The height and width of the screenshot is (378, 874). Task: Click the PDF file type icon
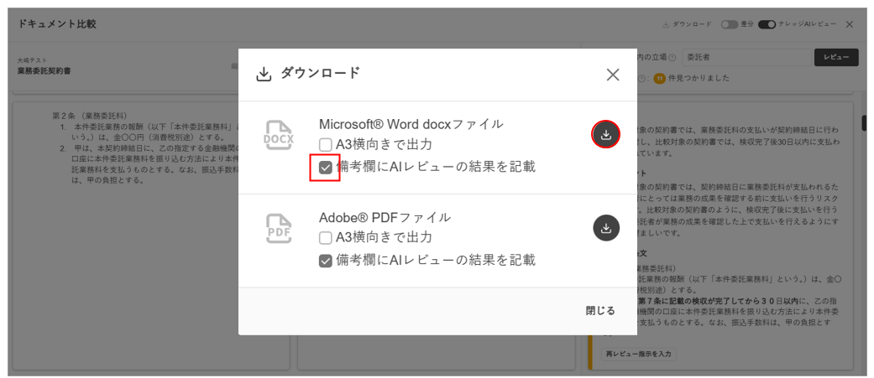coord(279,227)
